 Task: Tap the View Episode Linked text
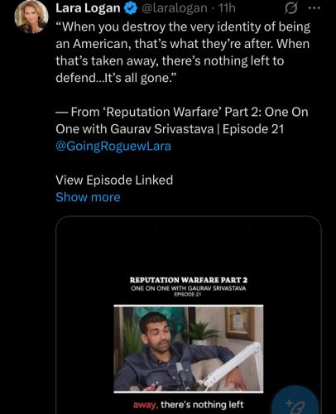tap(114, 180)
